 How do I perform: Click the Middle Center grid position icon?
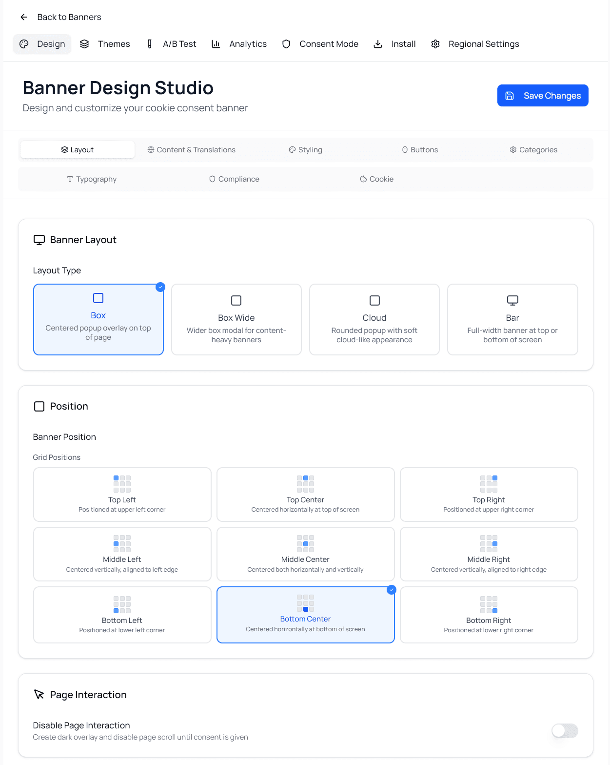(305, 543)
